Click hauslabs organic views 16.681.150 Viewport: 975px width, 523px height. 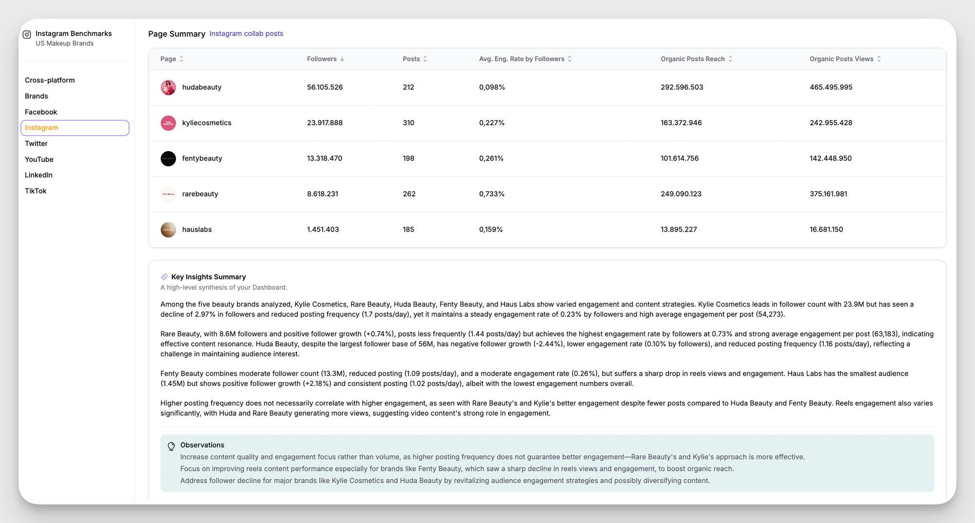[x=826, y=230]
